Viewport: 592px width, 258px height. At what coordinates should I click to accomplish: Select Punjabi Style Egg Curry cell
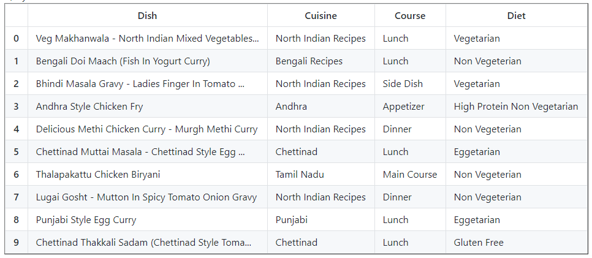coord(86,220)
